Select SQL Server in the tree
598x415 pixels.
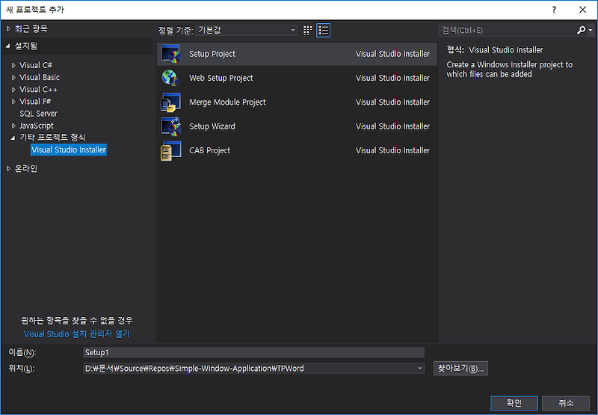tap(39, 114)
